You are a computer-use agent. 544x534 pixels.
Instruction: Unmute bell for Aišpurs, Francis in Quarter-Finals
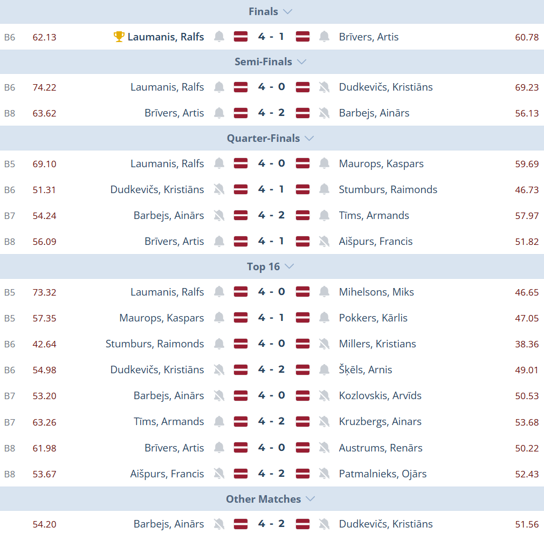pos(324,241)
